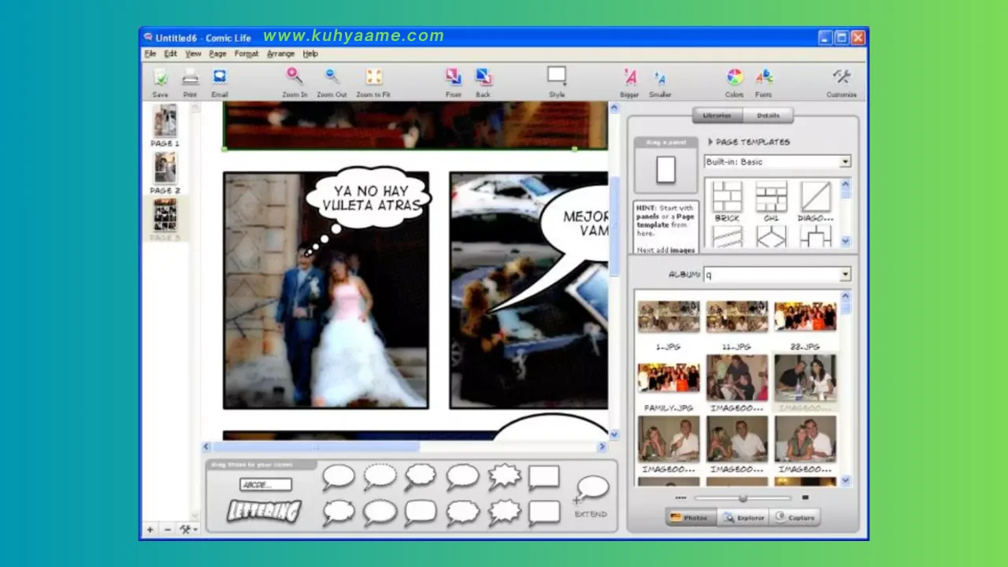Select the ABCDE caption box element
The width and height of the screenshot is (1008, 567).
(x=265, y=485)
